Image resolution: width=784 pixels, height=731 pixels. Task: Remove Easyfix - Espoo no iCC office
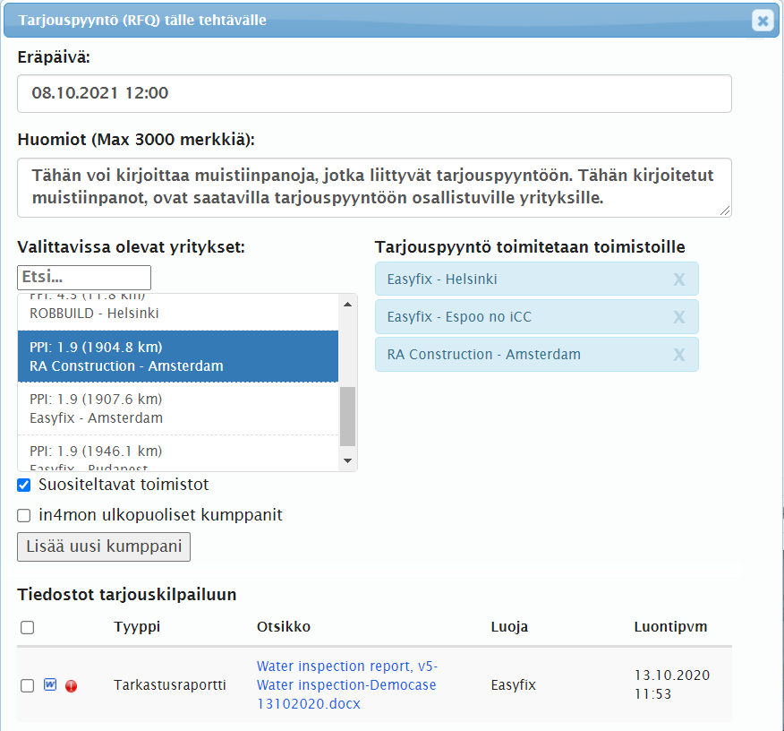[x=678, y=317]
